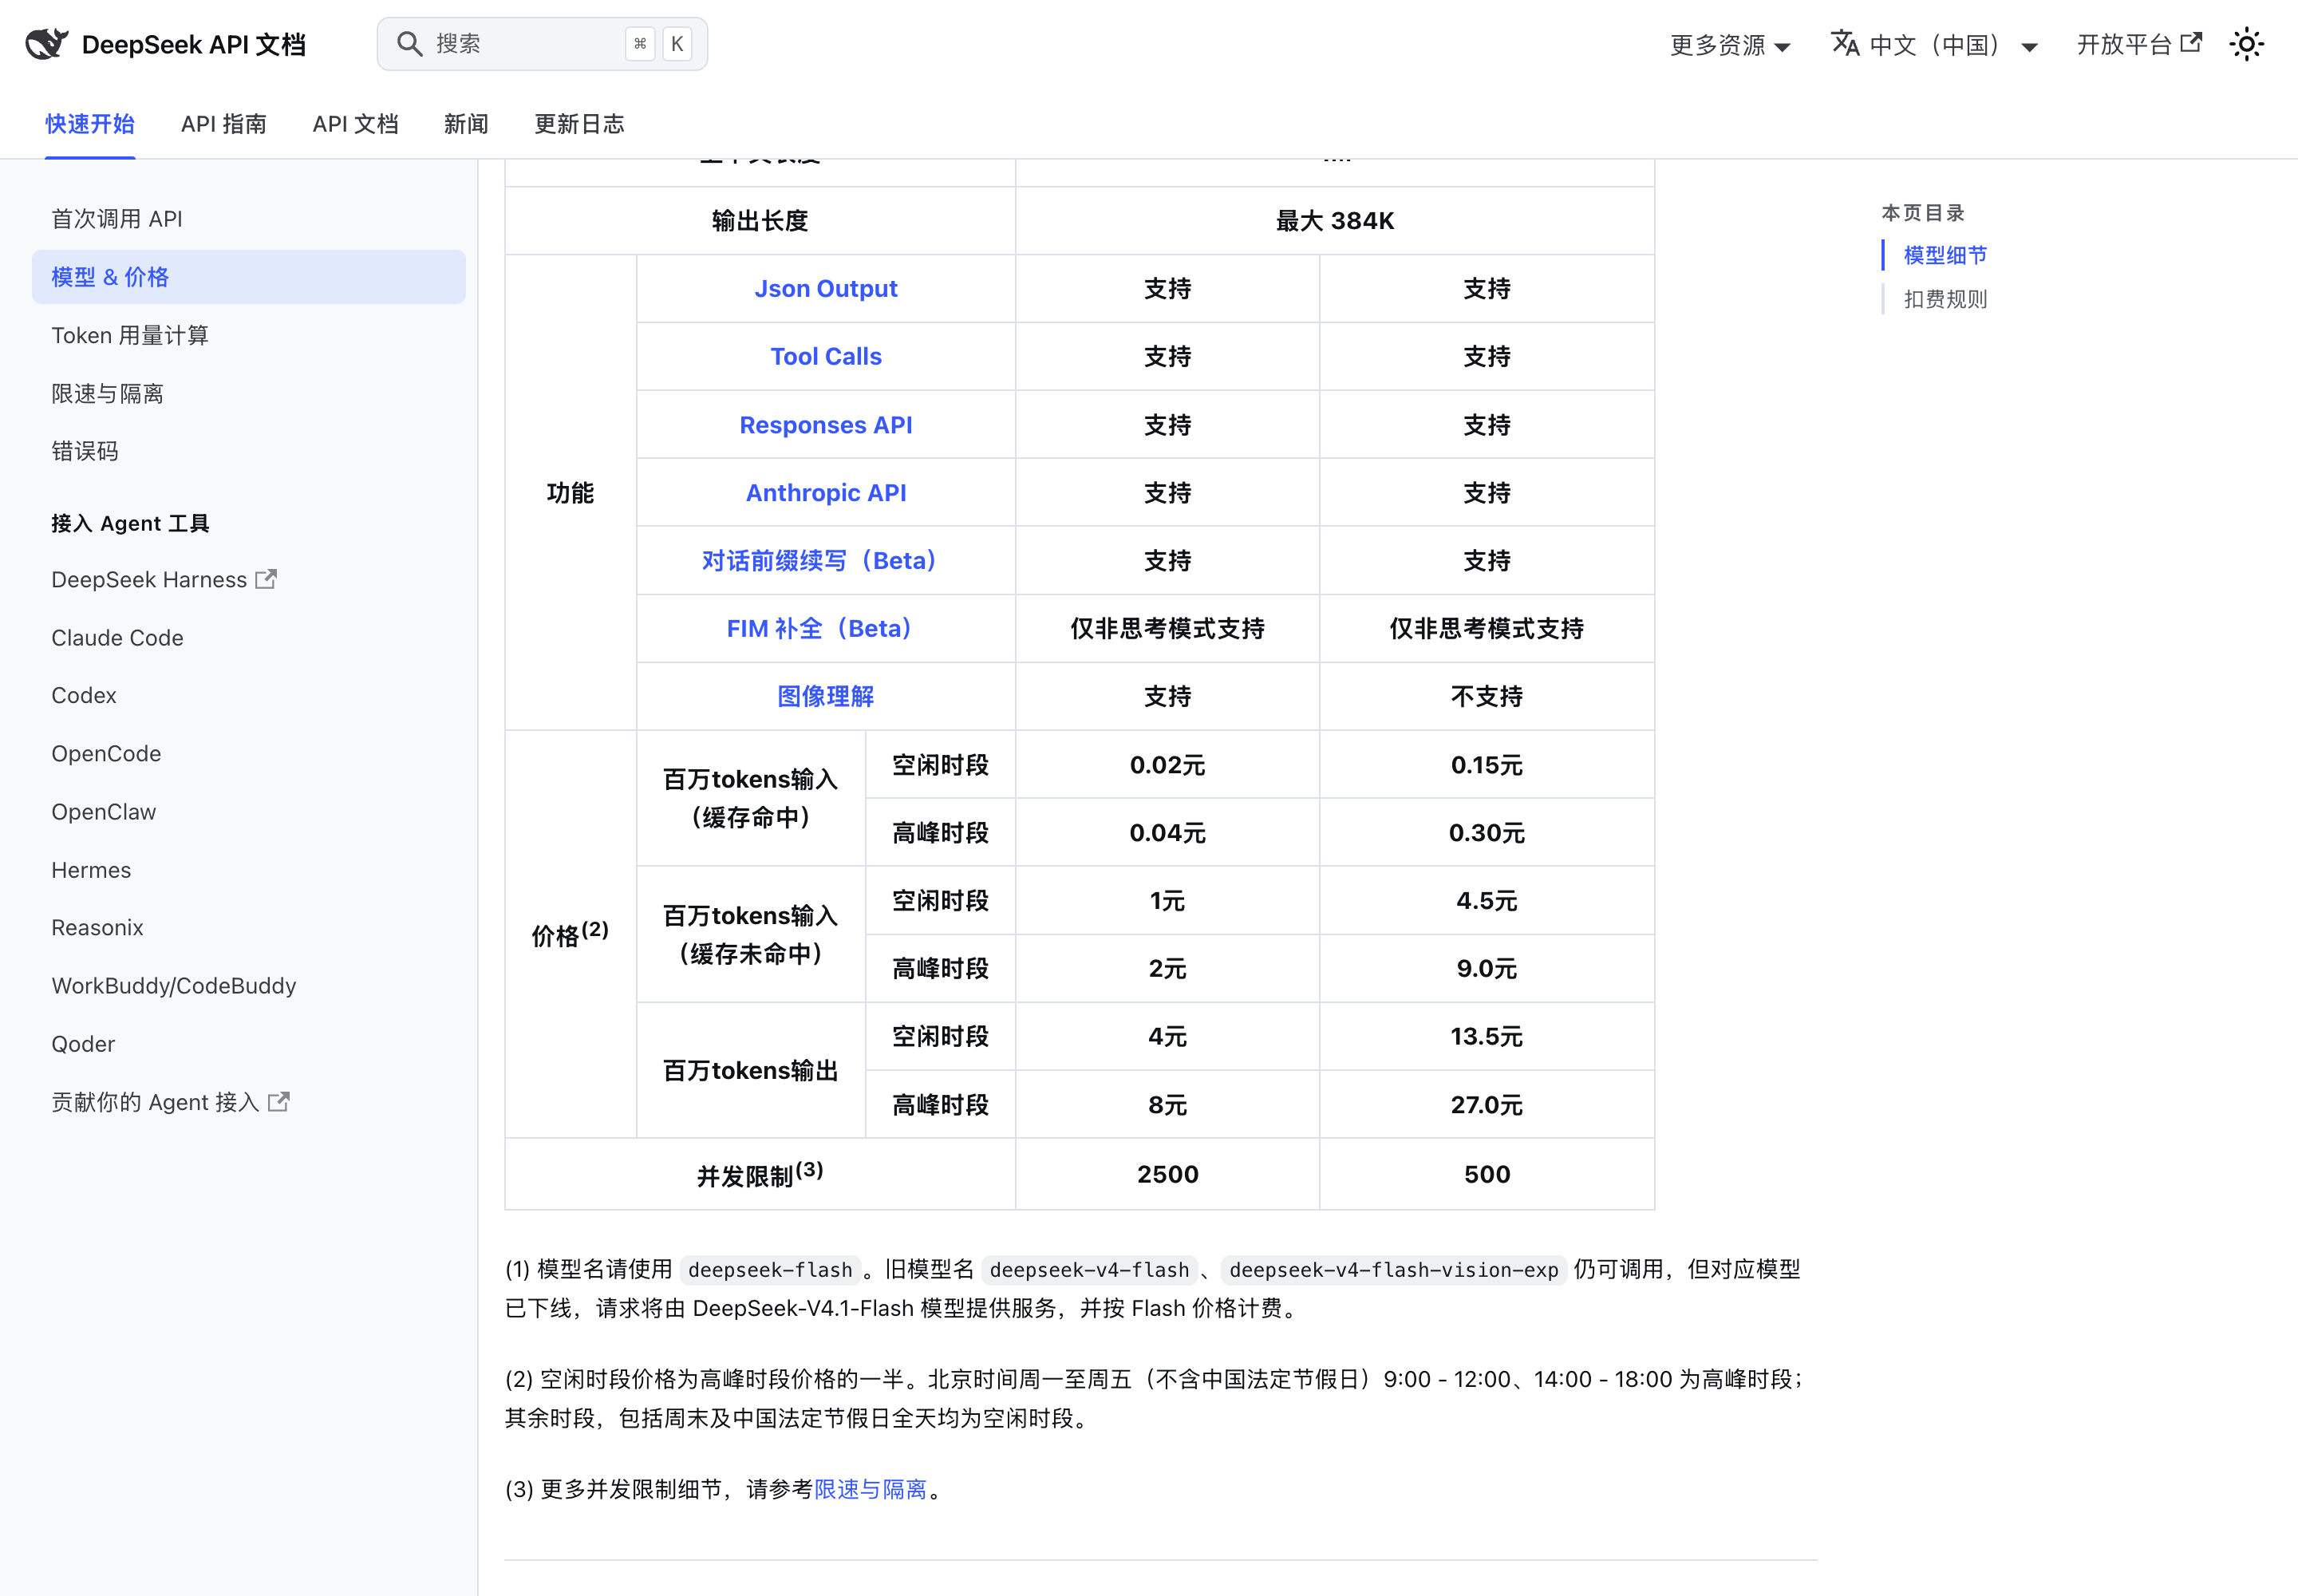Image resolution: width=2298 pixels, height=1596 pixels.
Task: Open 首次调用 API in sidebar
Action: [x=249, y=219]
